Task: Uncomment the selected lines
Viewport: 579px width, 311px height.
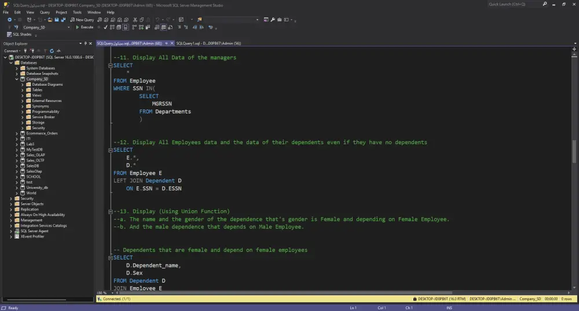Action: click(x=186, y=27)
